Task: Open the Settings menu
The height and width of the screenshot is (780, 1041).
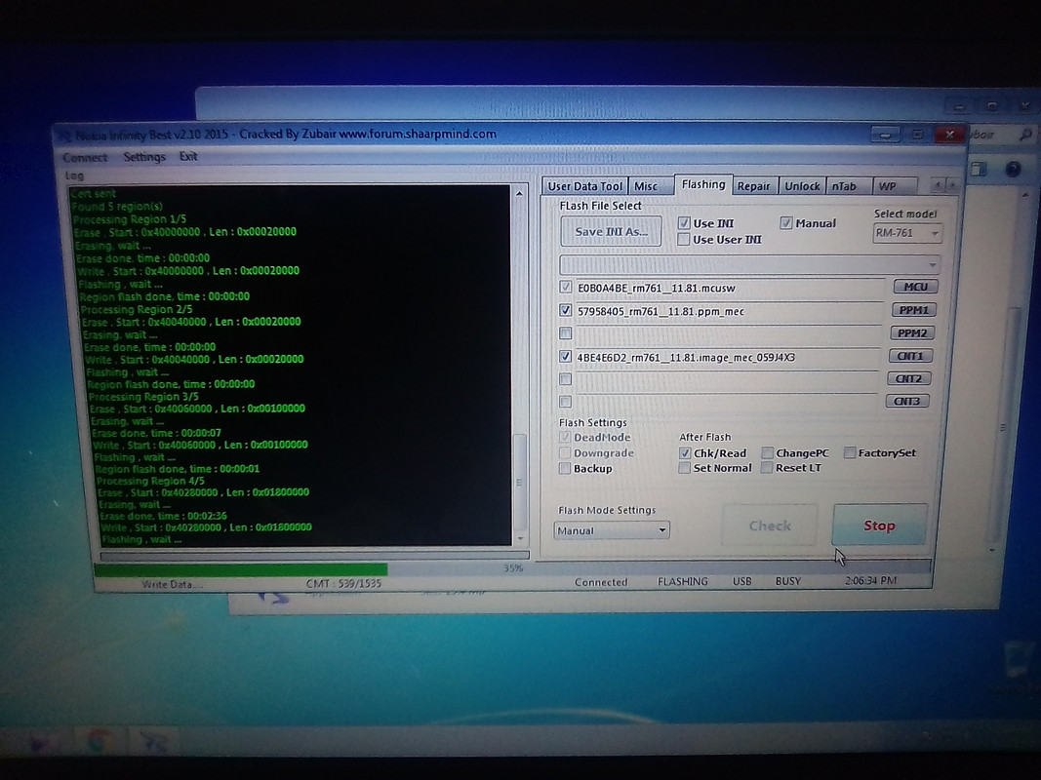Action: coord(144,157)
